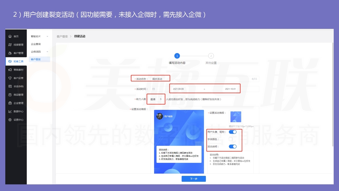Click the 其他设置 step label
Image resolution: width=339 pixels, height=191 pixels.
coord(211,63)
